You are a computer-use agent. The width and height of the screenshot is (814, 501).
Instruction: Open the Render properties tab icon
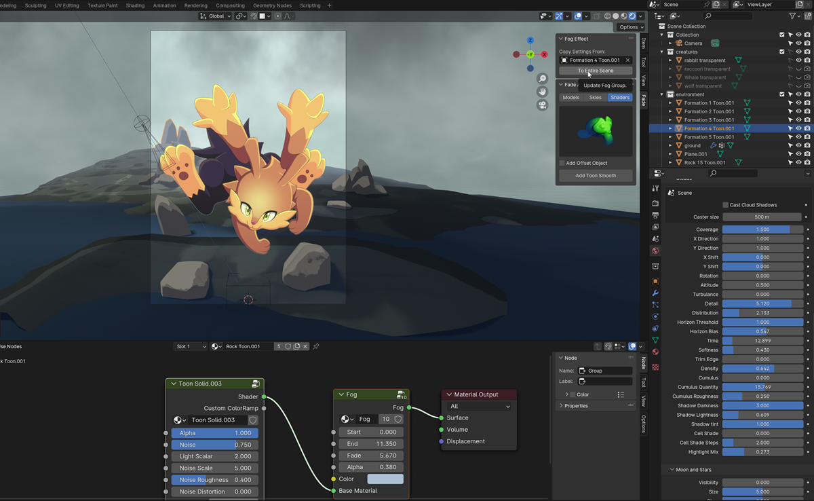(x=655, y=203)
